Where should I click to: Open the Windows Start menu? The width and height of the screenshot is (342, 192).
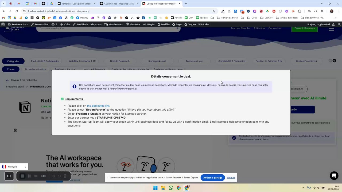tap(155, 188)
